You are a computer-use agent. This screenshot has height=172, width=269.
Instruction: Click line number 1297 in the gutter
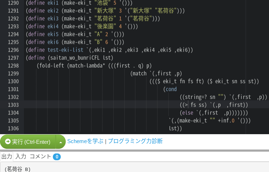(13, 58)
